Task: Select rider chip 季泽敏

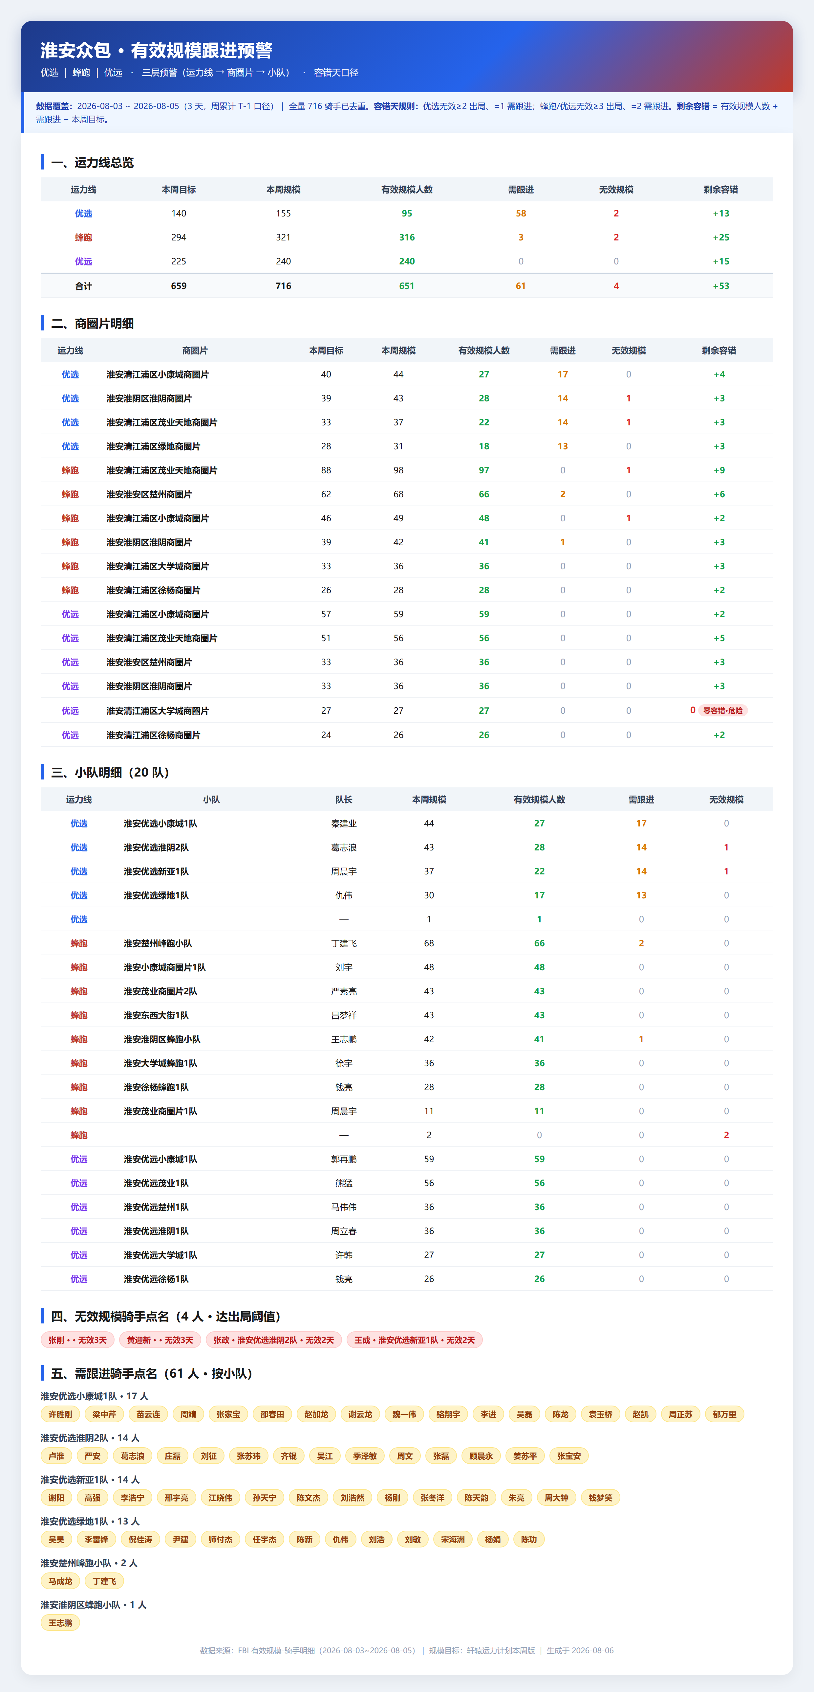Action: [x=365, y=1456]
